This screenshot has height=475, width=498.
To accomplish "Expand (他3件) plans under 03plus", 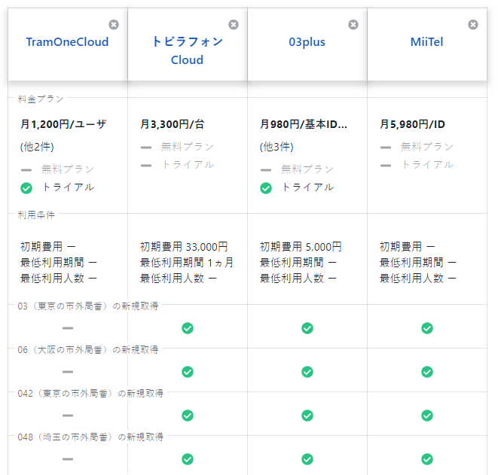I will click(x=276, y=147).
